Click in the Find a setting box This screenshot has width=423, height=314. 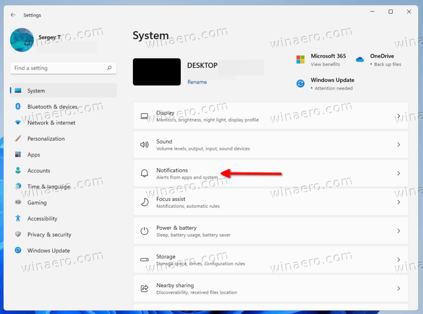(x=63, y=68)
